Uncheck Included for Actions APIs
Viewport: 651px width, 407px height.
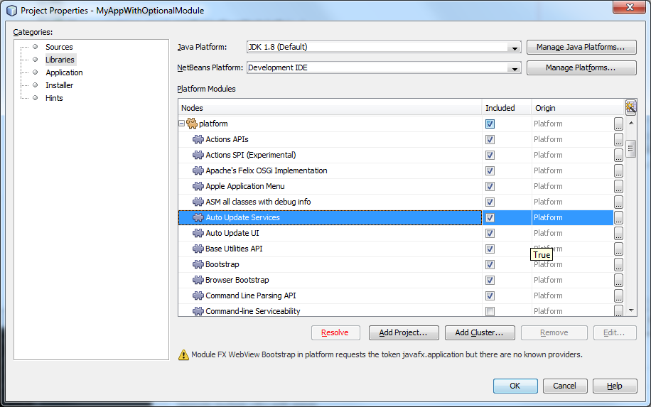490,139
